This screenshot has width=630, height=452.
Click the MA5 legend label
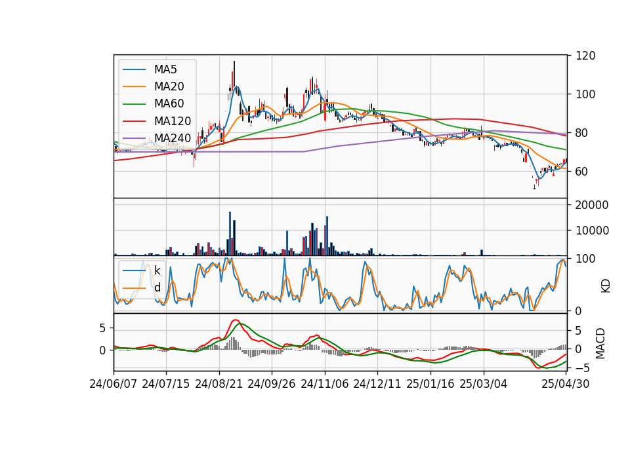165,69
